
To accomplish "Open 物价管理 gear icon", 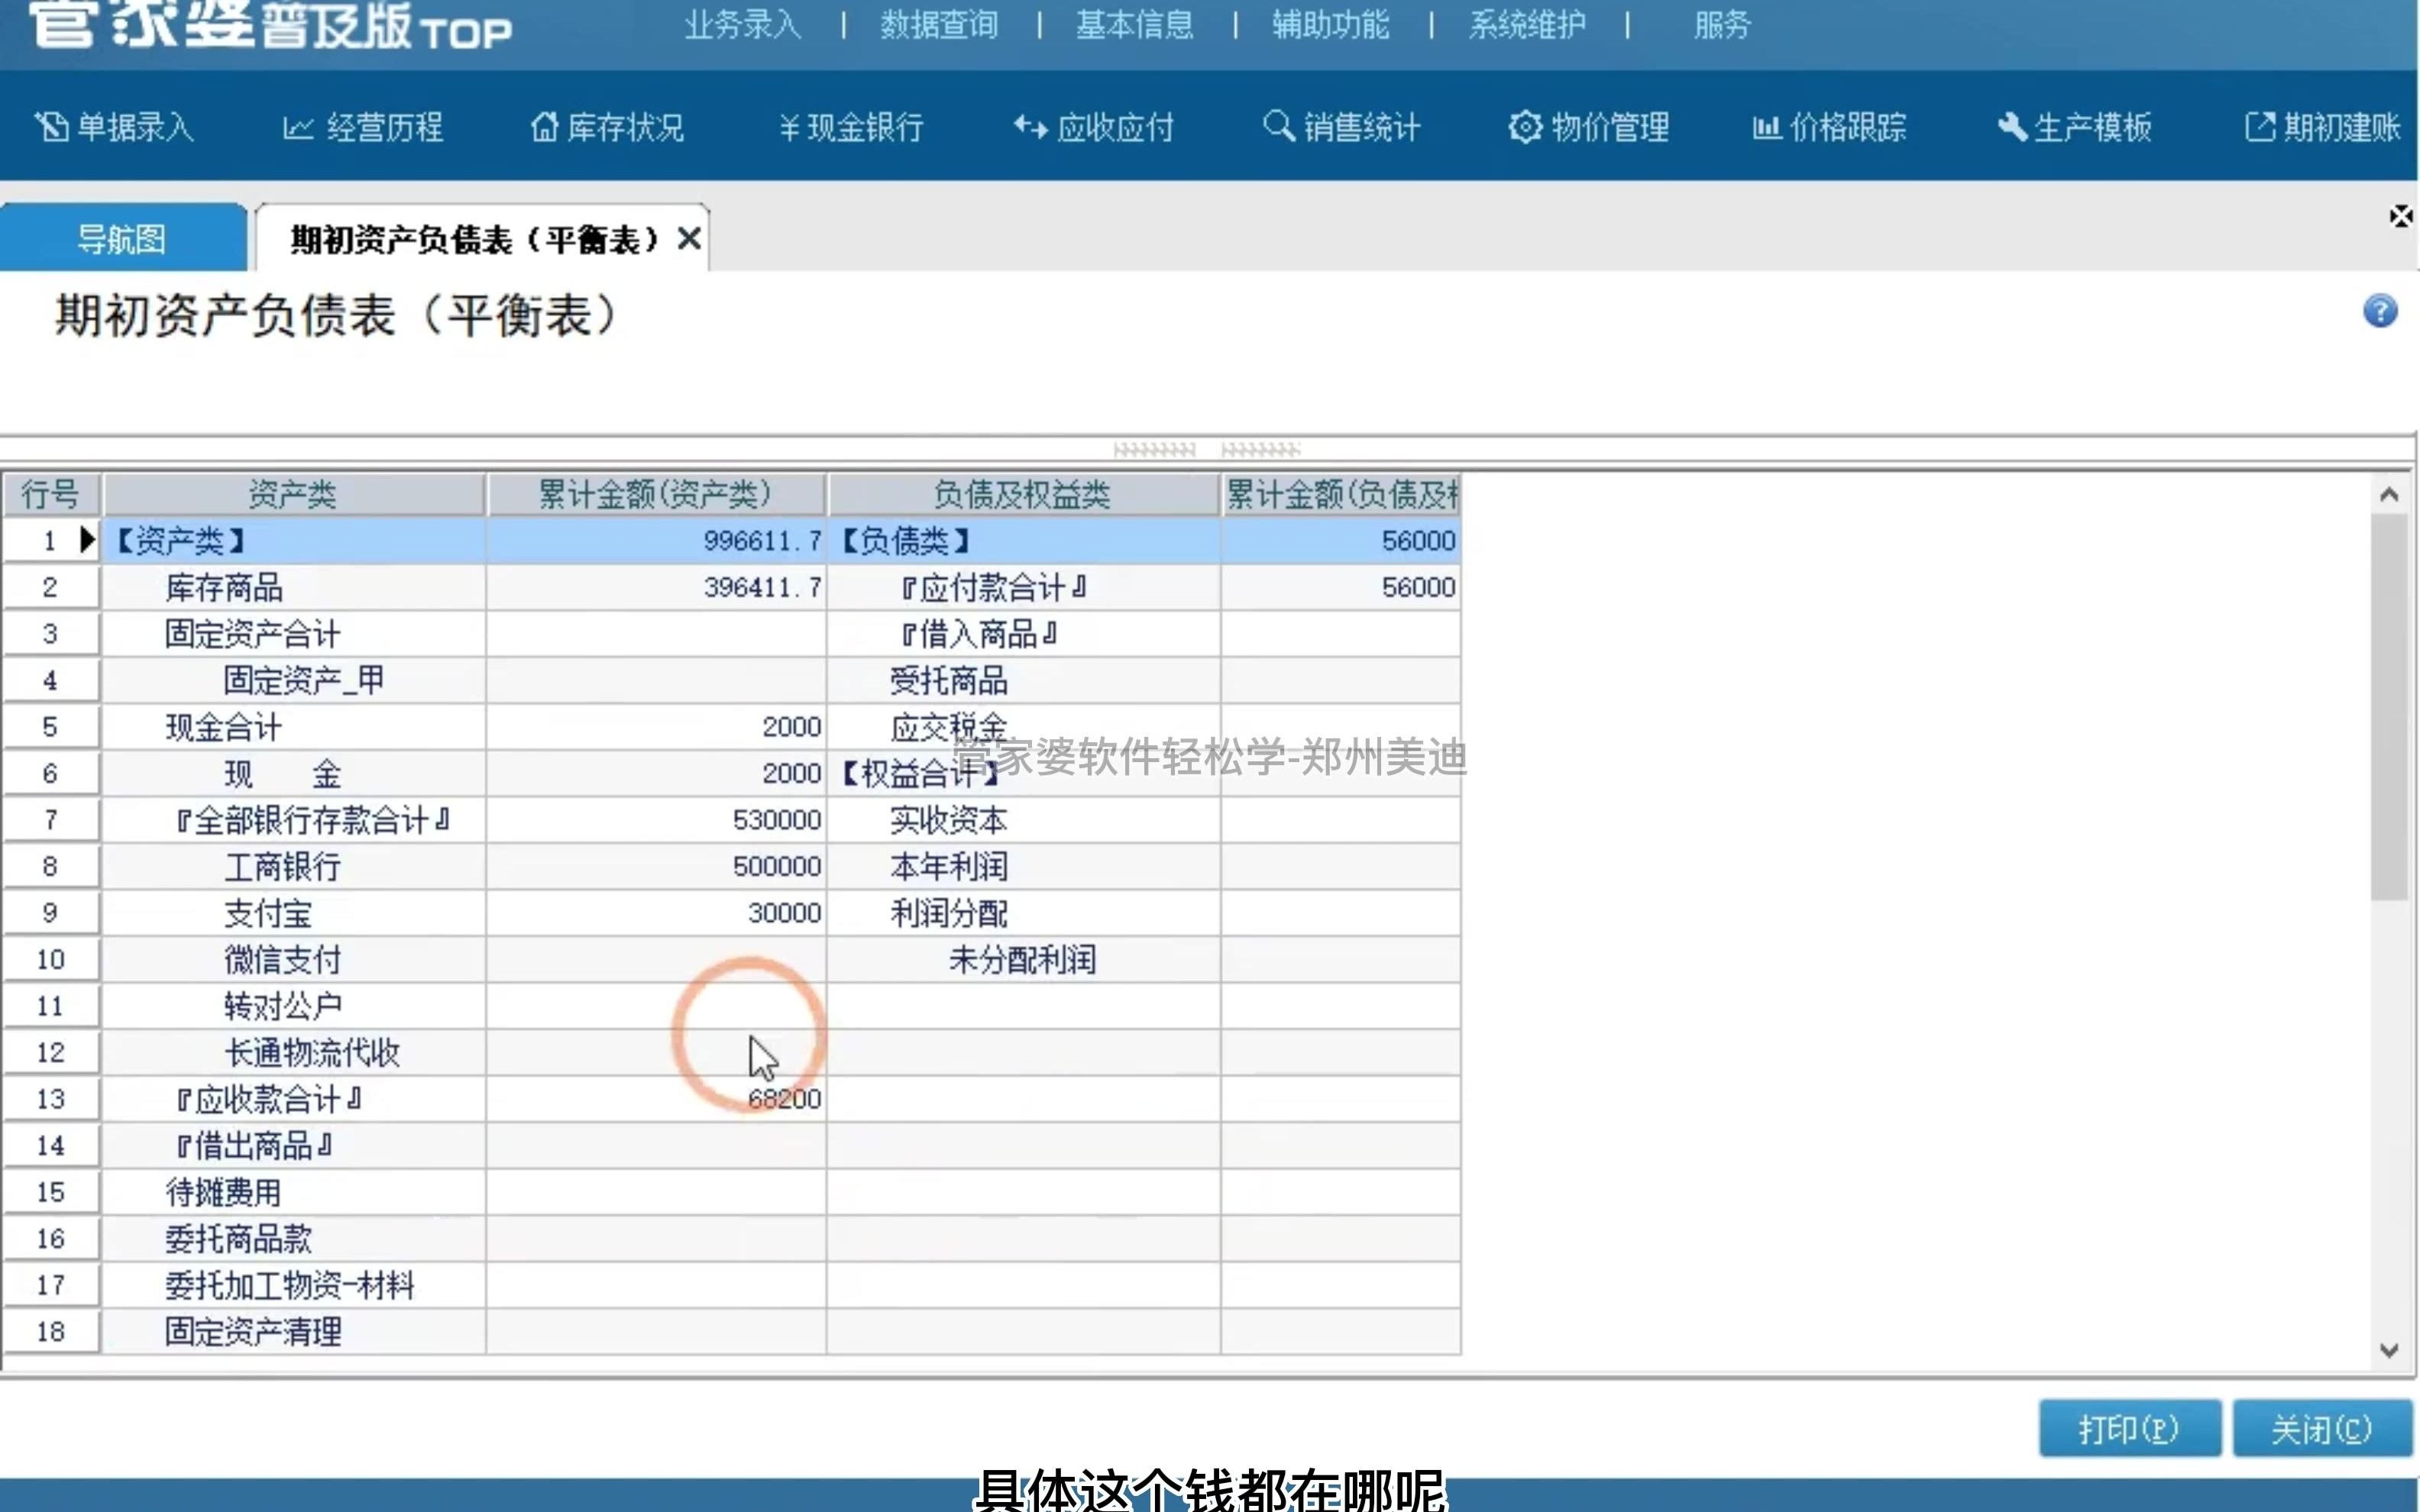I will point(1525,127).
